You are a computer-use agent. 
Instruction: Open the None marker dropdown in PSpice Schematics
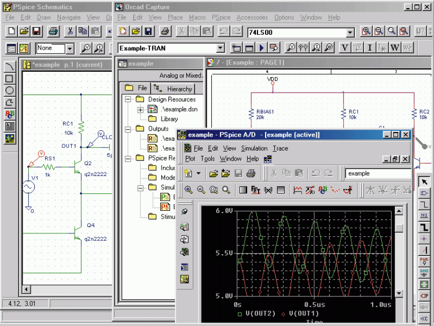69,49
